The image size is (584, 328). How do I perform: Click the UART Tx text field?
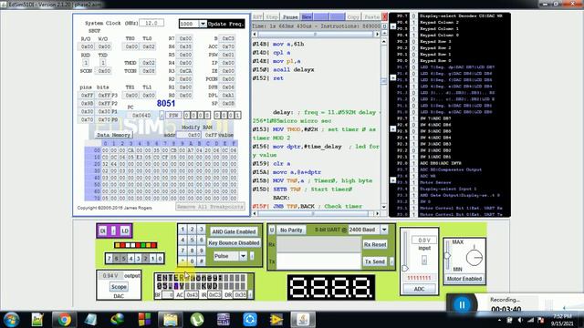point(318,261)
